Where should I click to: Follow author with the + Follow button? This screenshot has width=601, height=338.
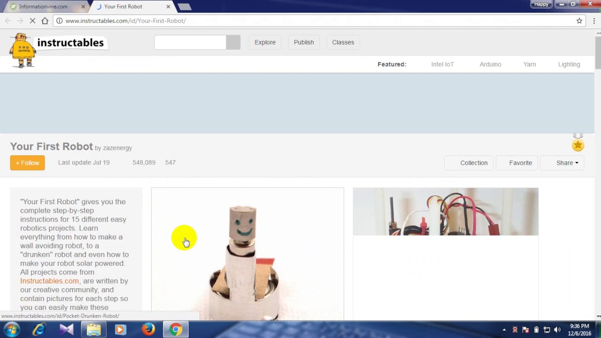click(27, 163)
